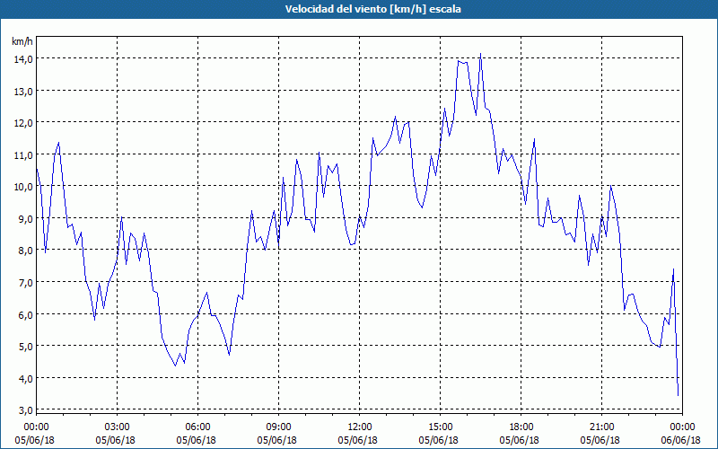Click the '00:00' time label dated 05/06/18
This screenshot has height=449, width=718.
click(x=36, y=427)
